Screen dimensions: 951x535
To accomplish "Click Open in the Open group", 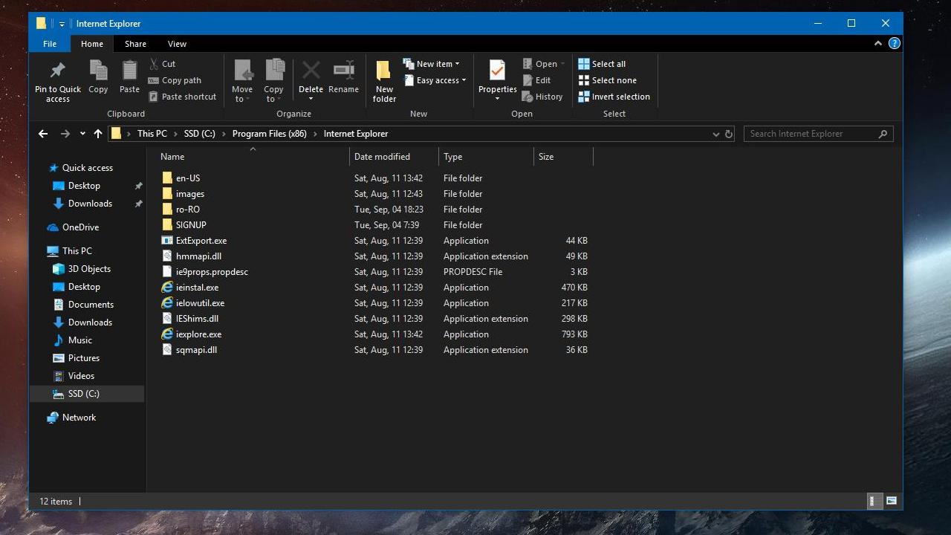I will pos(543,64).
